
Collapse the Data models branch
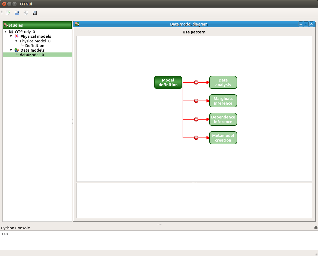pos(11,50)
